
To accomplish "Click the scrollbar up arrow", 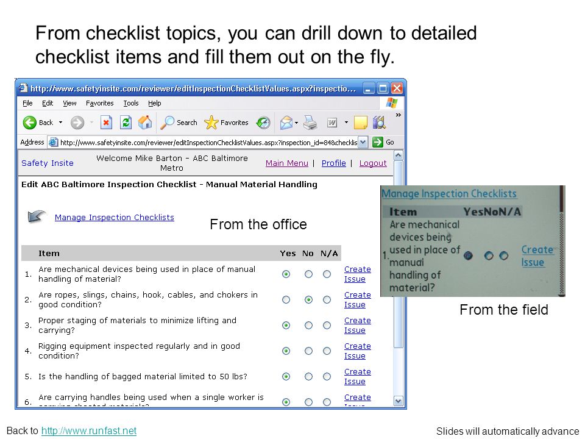I will click(x=399, y=155).
